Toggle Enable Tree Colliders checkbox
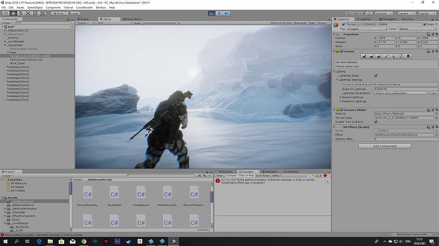Viewport: 439px width, 246px height. [x=376, y=122]
